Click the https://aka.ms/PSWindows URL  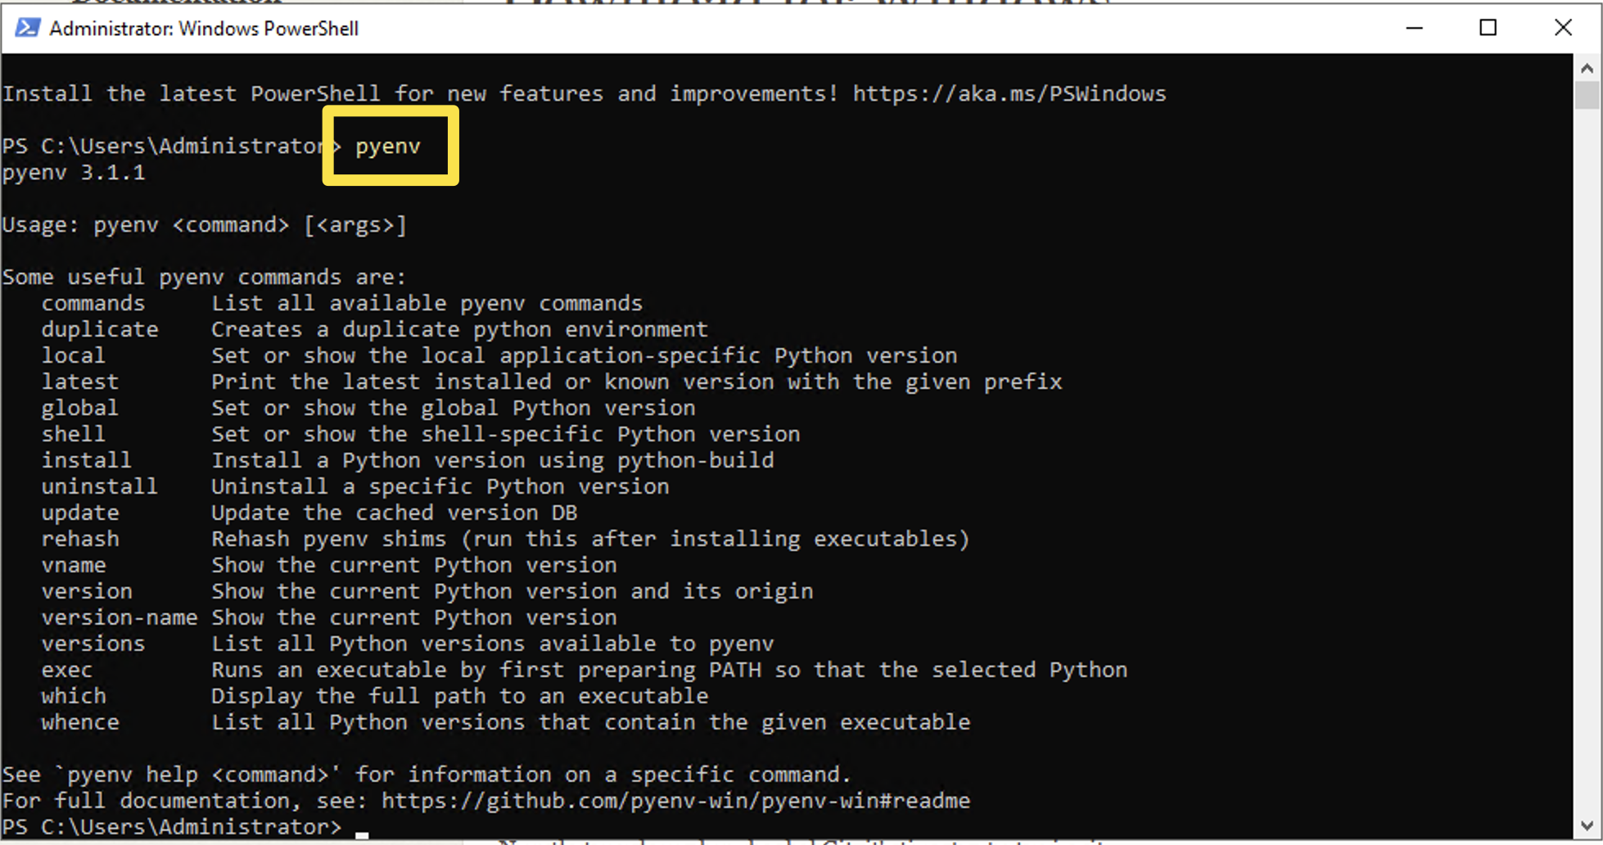click(1009, 93)
